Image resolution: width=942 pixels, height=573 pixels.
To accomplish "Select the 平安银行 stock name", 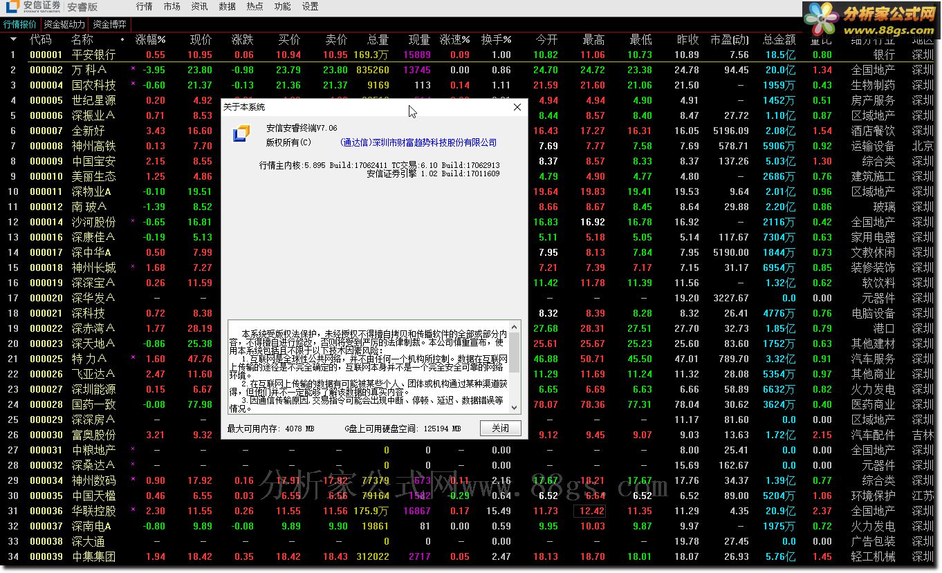I will point(94,55).
